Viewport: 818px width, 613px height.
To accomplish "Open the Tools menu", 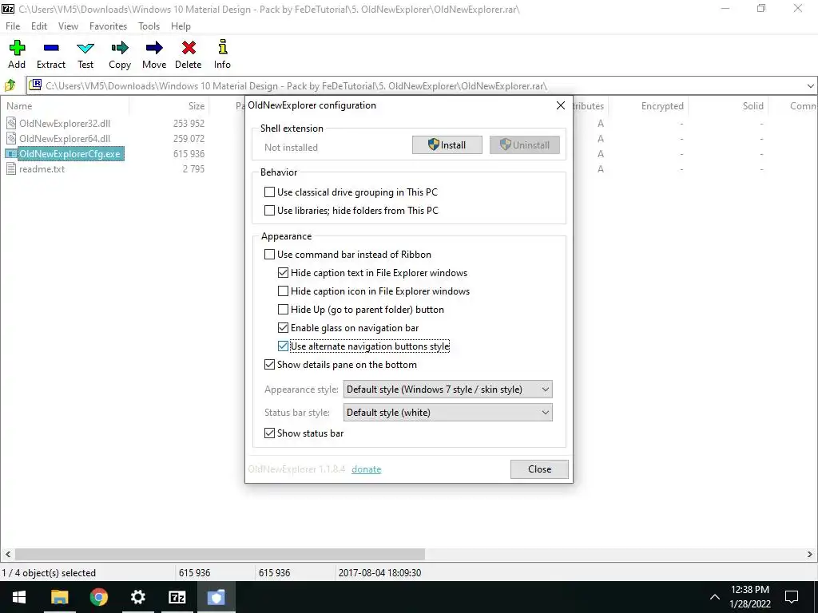I will pos(149,26).
